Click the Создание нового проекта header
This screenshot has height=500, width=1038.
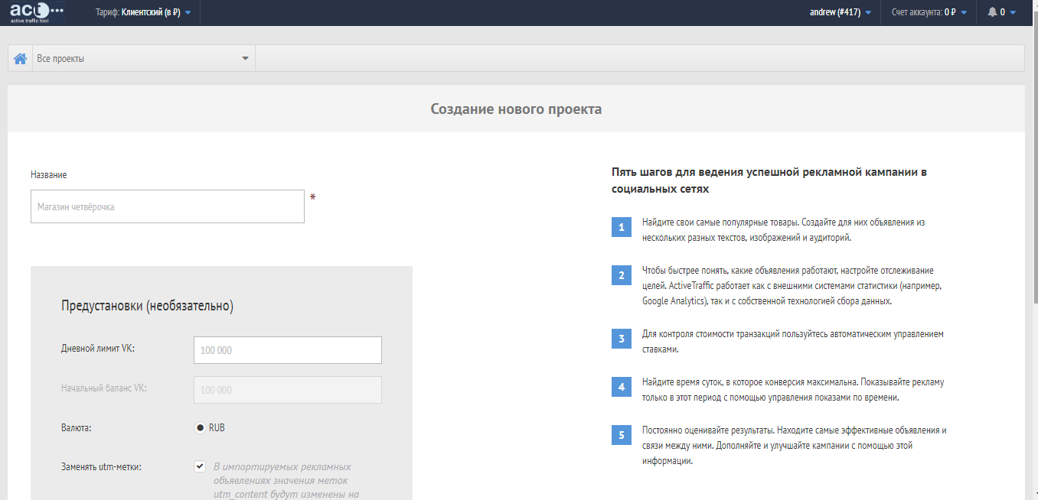point(516,109)
